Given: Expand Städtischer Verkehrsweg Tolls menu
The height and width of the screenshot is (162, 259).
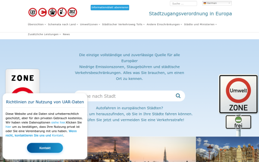Looking at the screenshot, I should (x=123, y=24).
